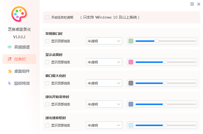Click the pink color swatch for 显示桌面时

pos(131,62)
